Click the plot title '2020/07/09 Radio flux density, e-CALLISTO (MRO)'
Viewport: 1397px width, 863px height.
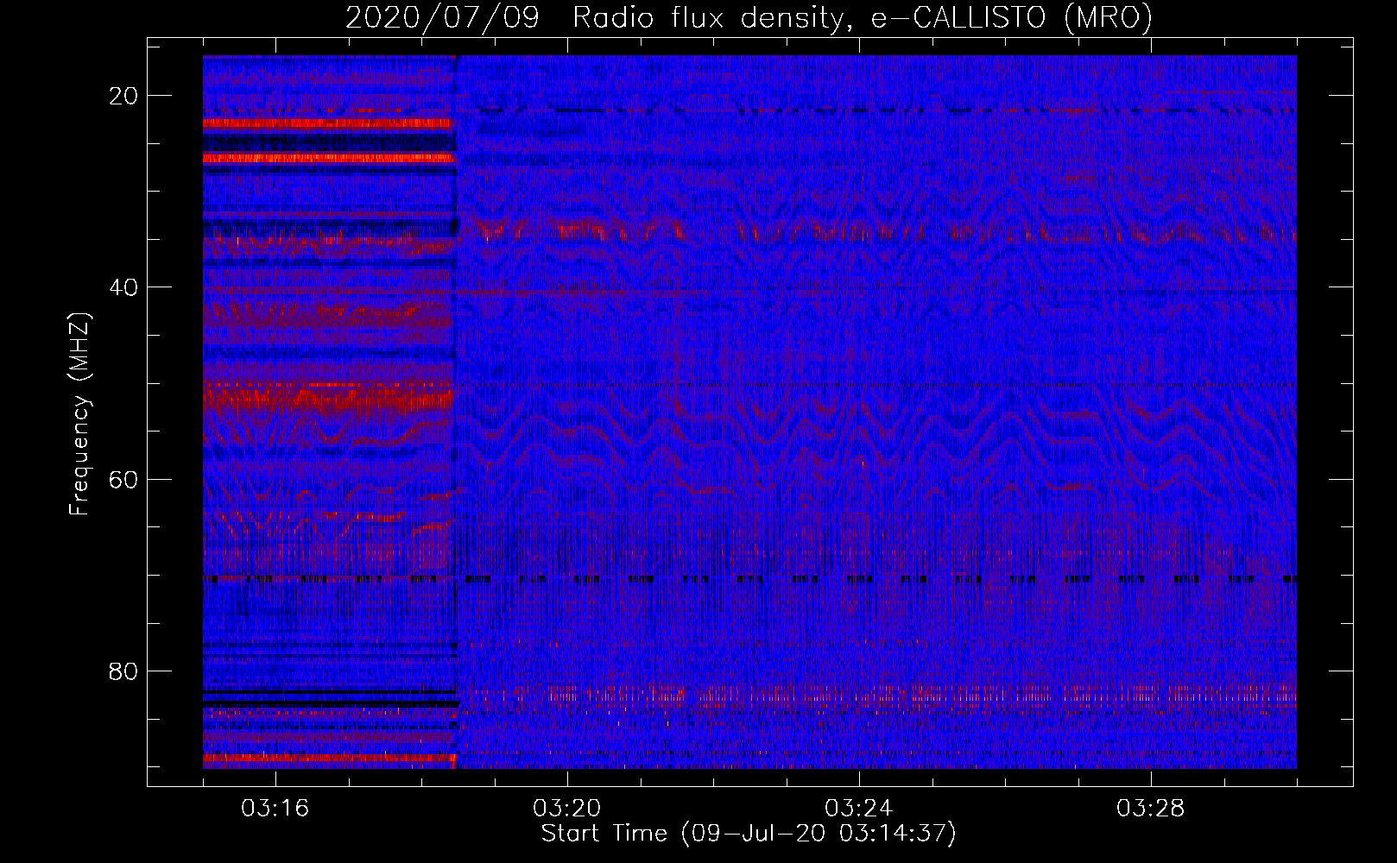749,18
